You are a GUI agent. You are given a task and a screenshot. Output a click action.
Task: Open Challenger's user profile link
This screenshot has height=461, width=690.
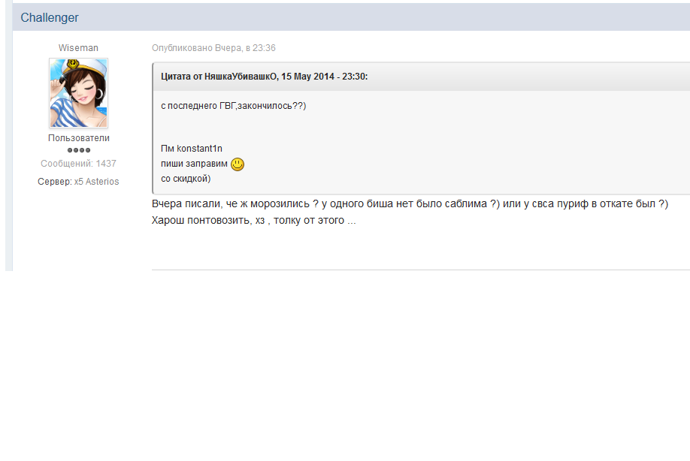pyautogui.click(x=50, y=17)
